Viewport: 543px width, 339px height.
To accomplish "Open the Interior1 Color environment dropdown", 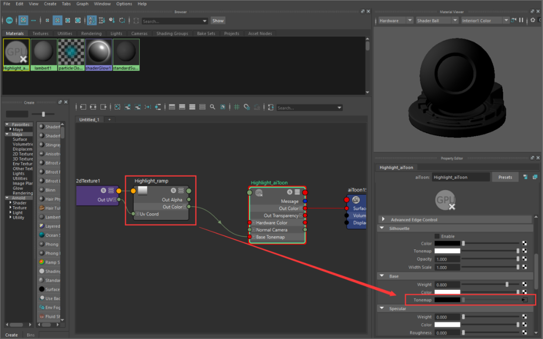I will tap(485, 21).
